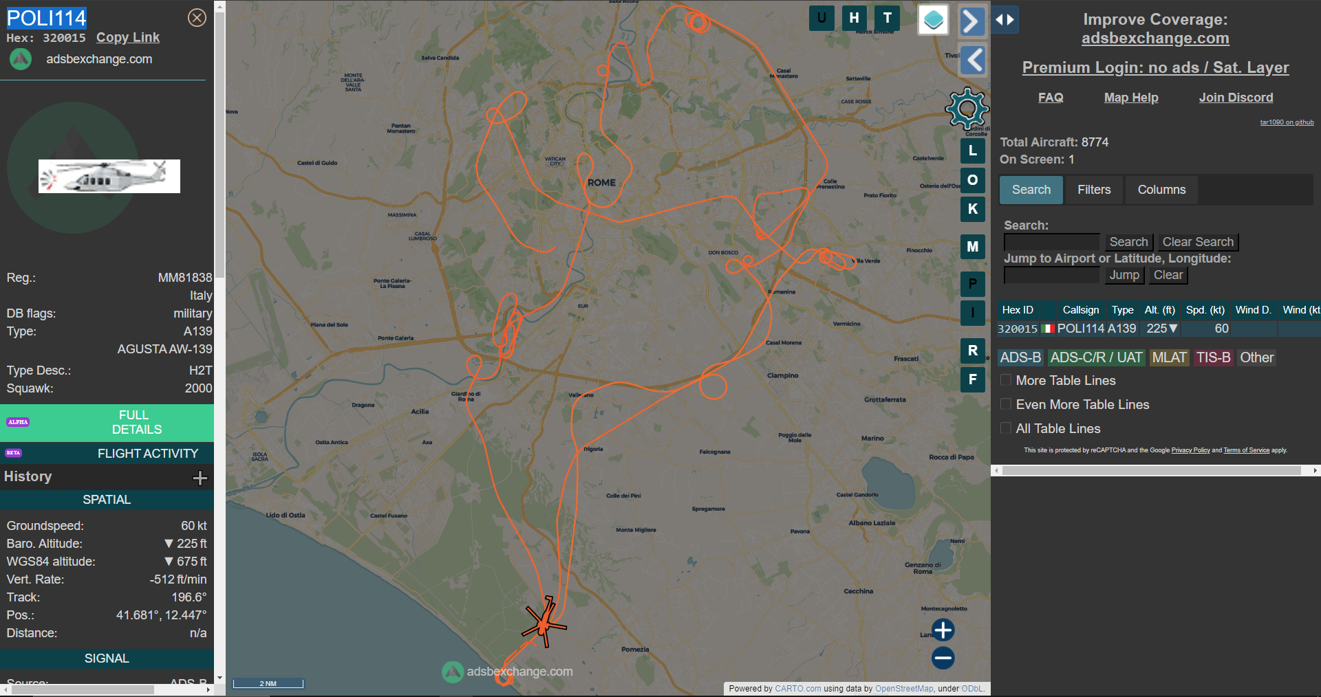Enable All Table Lines checkbox
The width and height of the screenshot is (1321, 697).
pos(1006,428)
